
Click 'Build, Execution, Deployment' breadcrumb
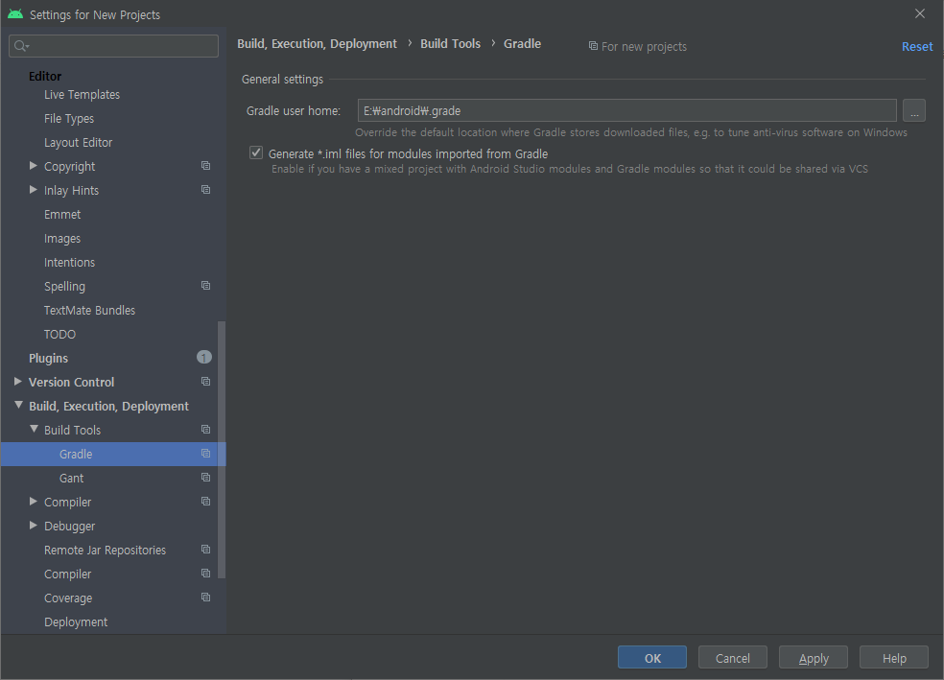coord(317,43)
